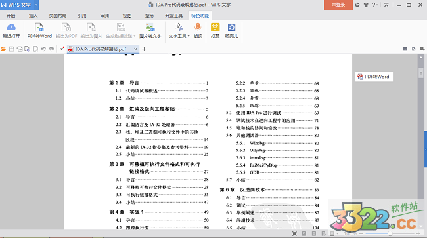Click the vertical scrollbar thumb
427x238 pixels.
pos(420,73)
